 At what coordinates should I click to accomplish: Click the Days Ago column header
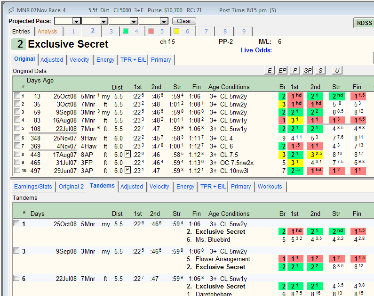click(x=40, y=80)
